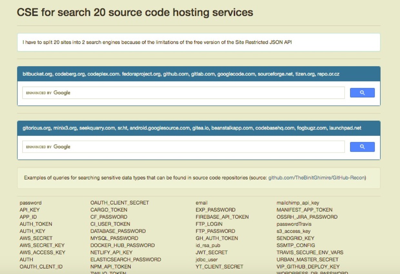Click the 'MYSQL_PASSWORD' query
The width and height of the screenshot is (400, 274).
coord(114,238)
